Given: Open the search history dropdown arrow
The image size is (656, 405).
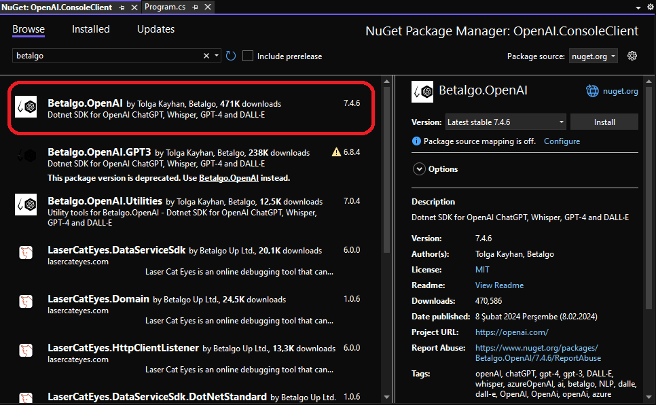Looking at the screenshot, I should tap(217, 56).
